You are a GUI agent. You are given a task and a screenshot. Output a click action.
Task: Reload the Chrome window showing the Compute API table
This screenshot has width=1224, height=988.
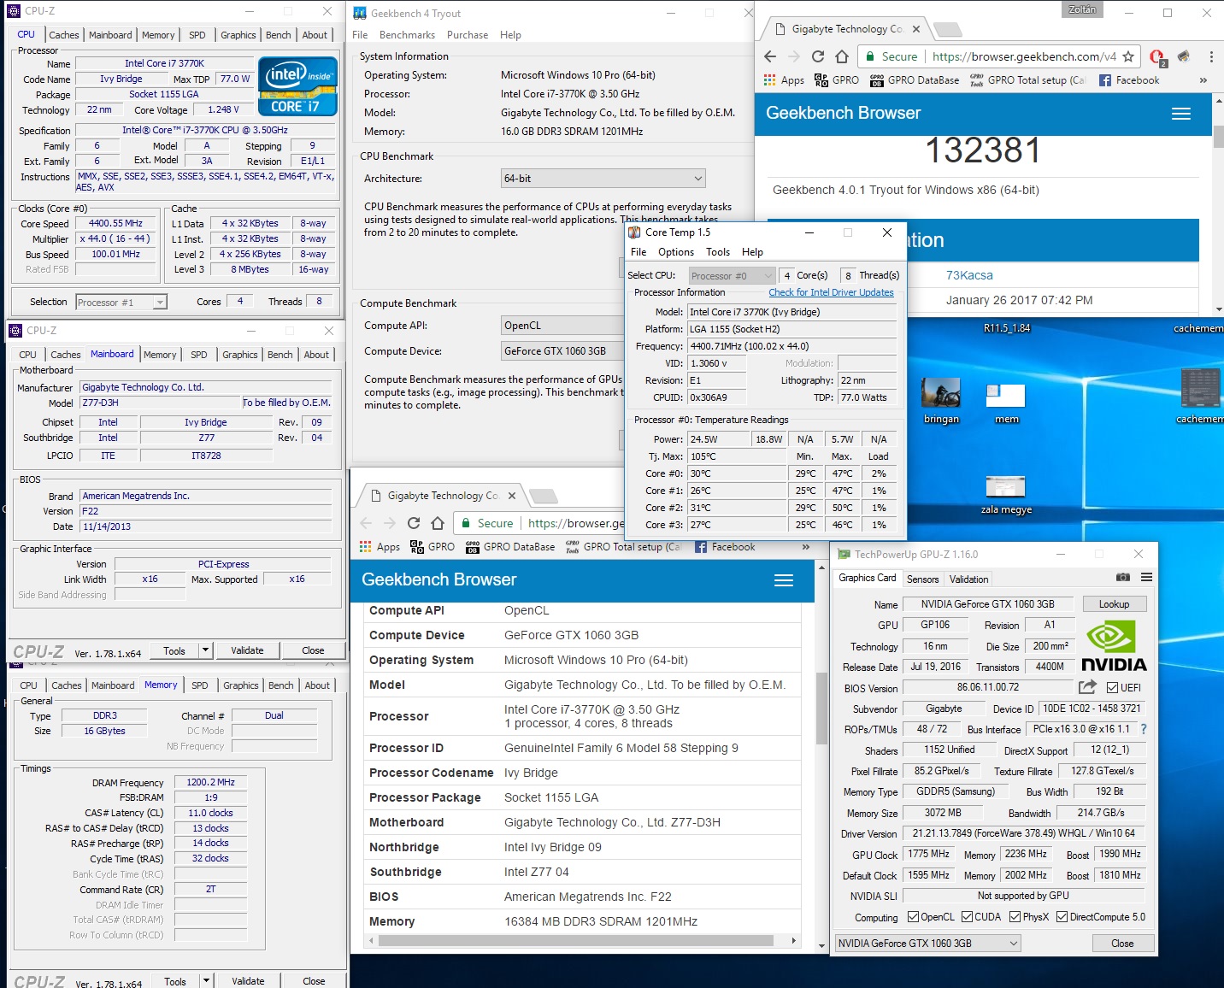click(x=414, y=523)
